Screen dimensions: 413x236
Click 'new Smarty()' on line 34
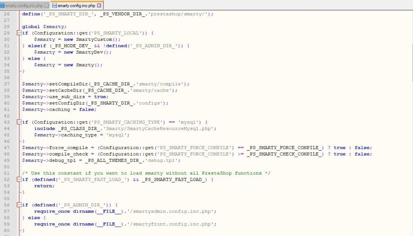[82, 65]
